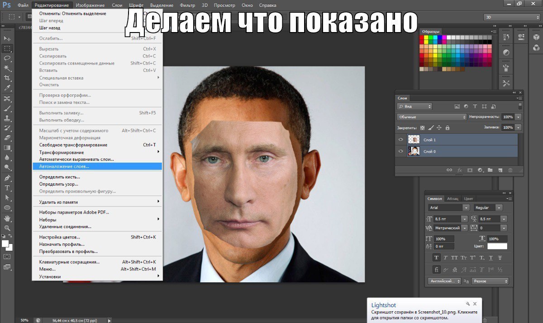The height and width of the screenshot is (323, 543).
Task: Toggle lock transparent pixels
Action: coord(423,128)
